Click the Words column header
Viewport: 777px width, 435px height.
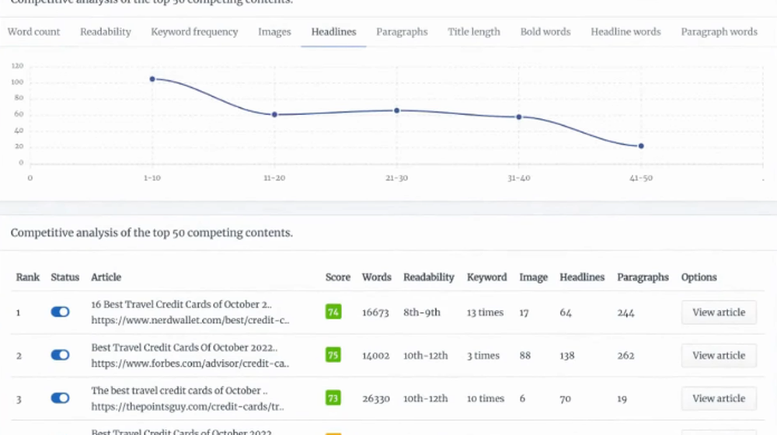(377, 277)
